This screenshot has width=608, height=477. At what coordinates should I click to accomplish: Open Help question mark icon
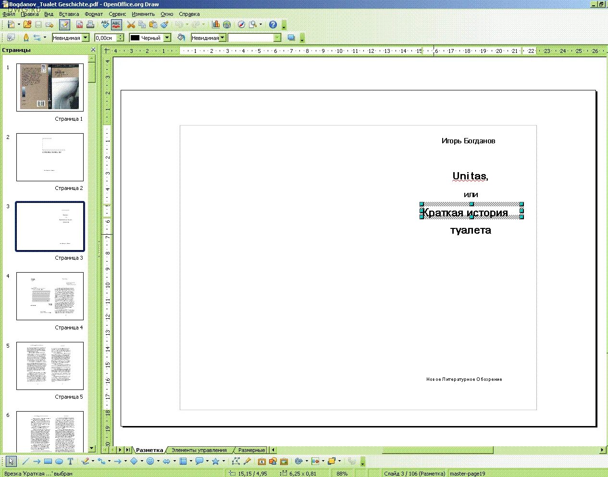click(273, 25)
